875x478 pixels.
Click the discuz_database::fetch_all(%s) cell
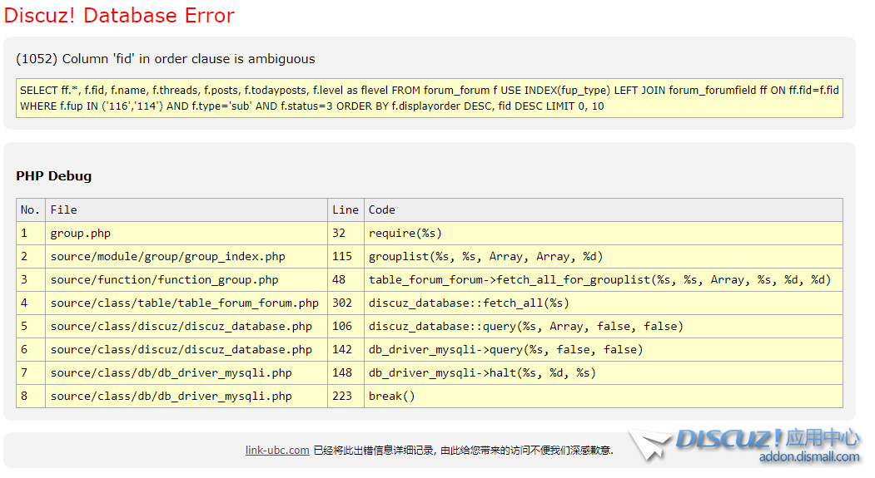604,303
